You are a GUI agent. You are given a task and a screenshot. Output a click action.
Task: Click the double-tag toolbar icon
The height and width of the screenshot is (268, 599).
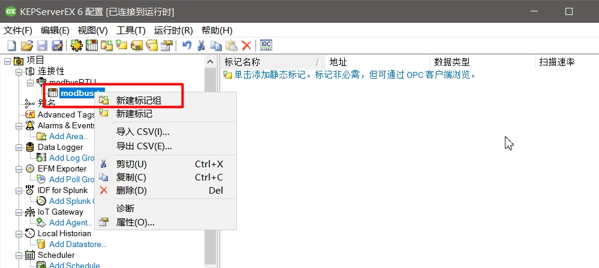152,46
